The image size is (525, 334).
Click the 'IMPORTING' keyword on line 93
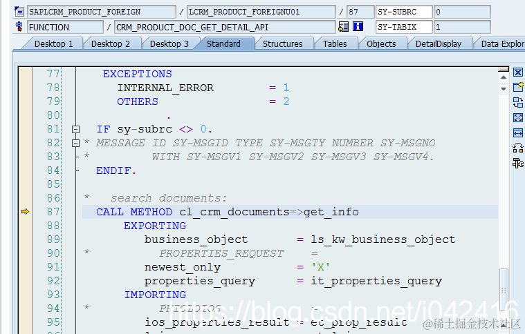(x=155, y=295)
